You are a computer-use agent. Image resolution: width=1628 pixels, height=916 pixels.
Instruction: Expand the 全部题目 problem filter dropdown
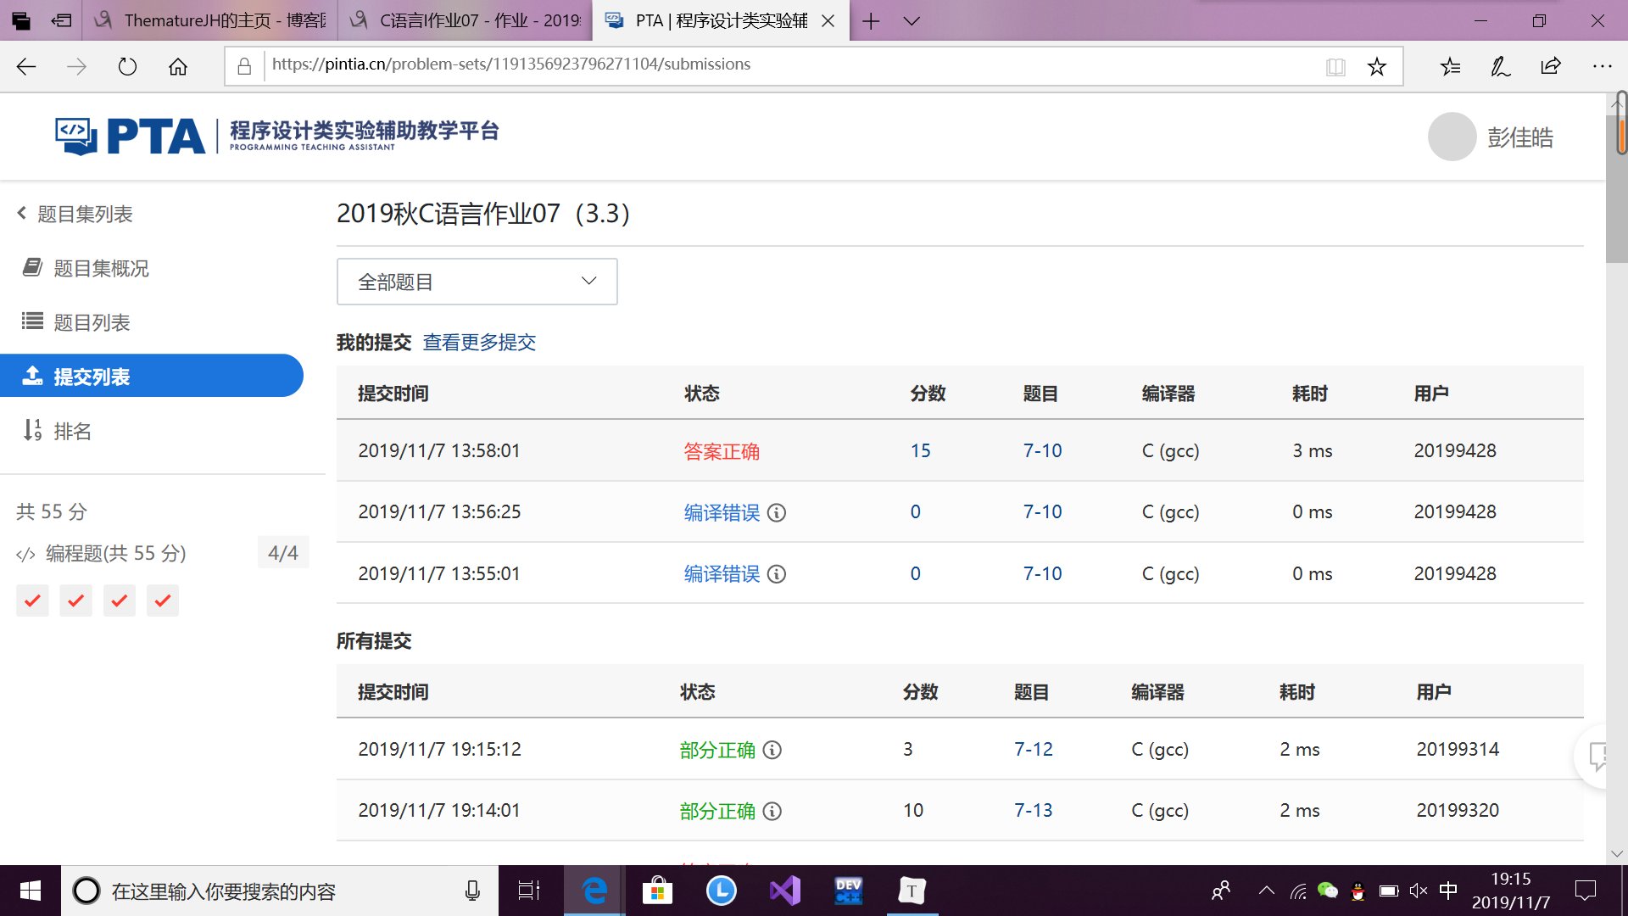(477, 282)
